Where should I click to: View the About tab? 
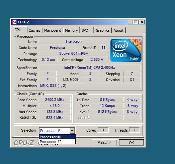click(118, 30)
